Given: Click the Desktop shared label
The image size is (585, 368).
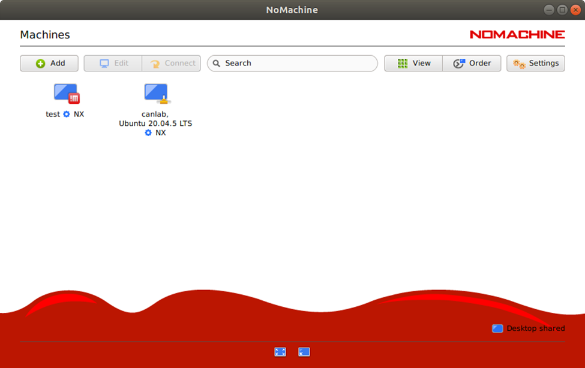Looking at the screenshot, I should (536, 328).
